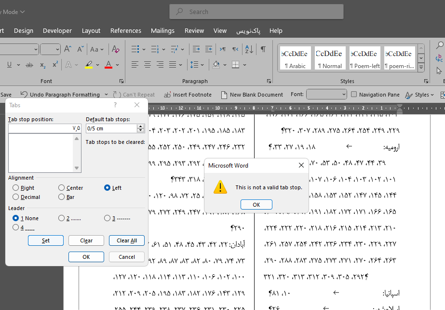Screen dimensions: 445x310
Task: Click the superscript icon
Action: point(55,65)
